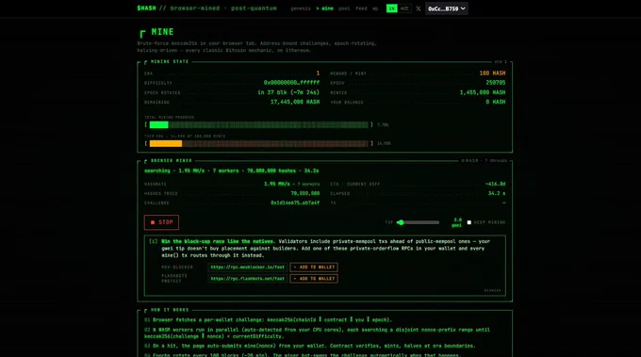Image resolution: width=641 pixels, height=357 pixels.
Task: Switch language to EN
Action: point(391,8)
